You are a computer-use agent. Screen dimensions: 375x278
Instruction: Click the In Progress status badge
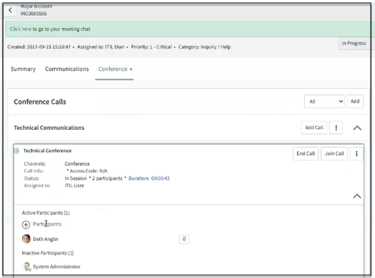coord(353,43)
